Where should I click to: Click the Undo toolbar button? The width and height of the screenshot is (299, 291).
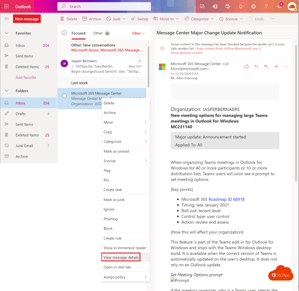coord(256,19)
